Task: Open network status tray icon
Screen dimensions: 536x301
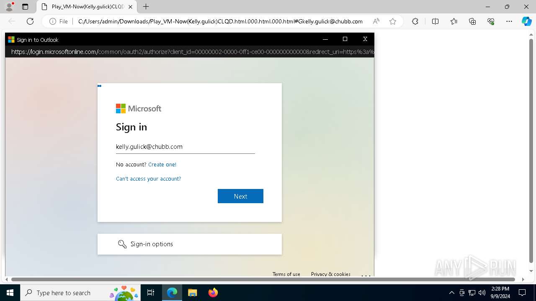Action: pyautogui.click(x=472, y=293)
